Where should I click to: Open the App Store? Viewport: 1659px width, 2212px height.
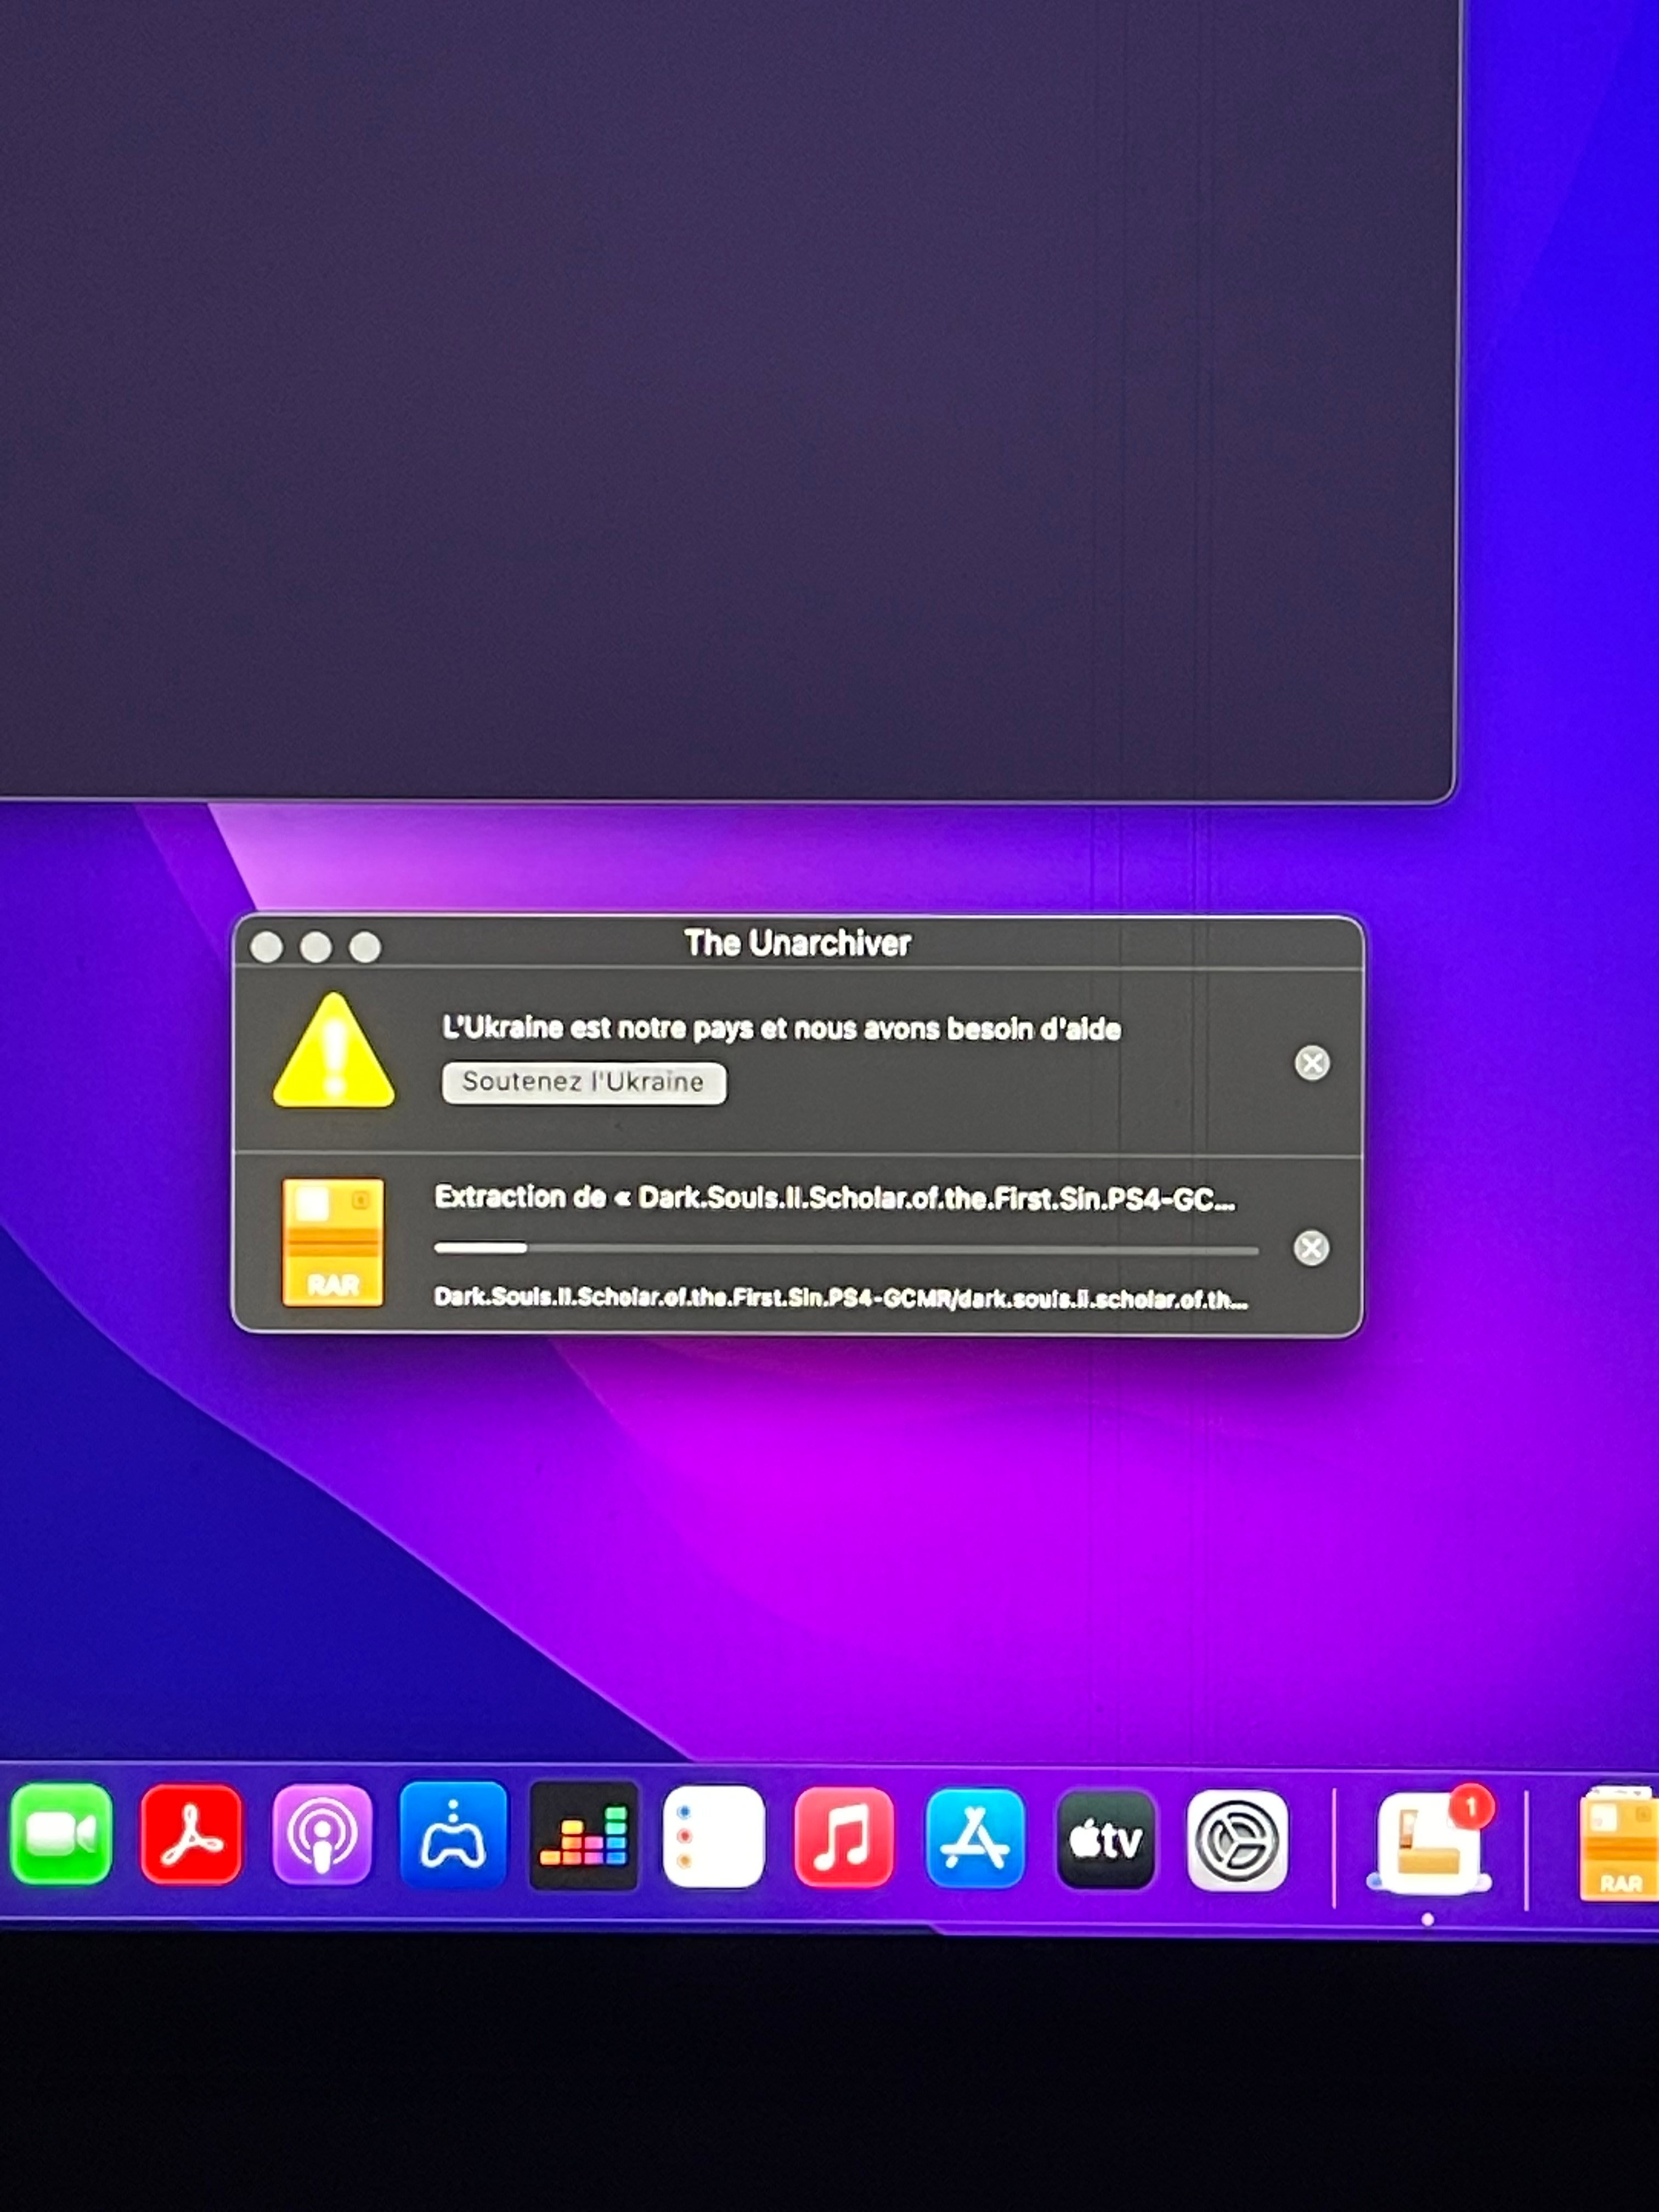[x=975, y=1839]
